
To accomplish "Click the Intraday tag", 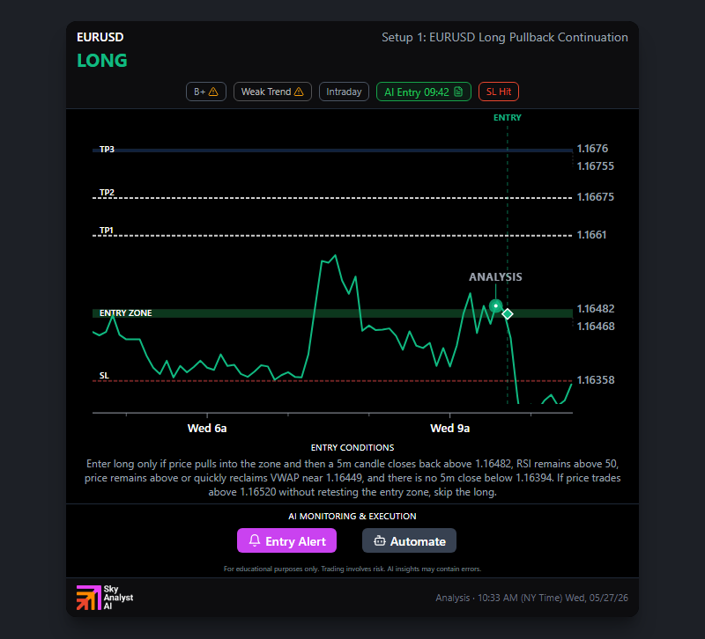I will [344, 92].
